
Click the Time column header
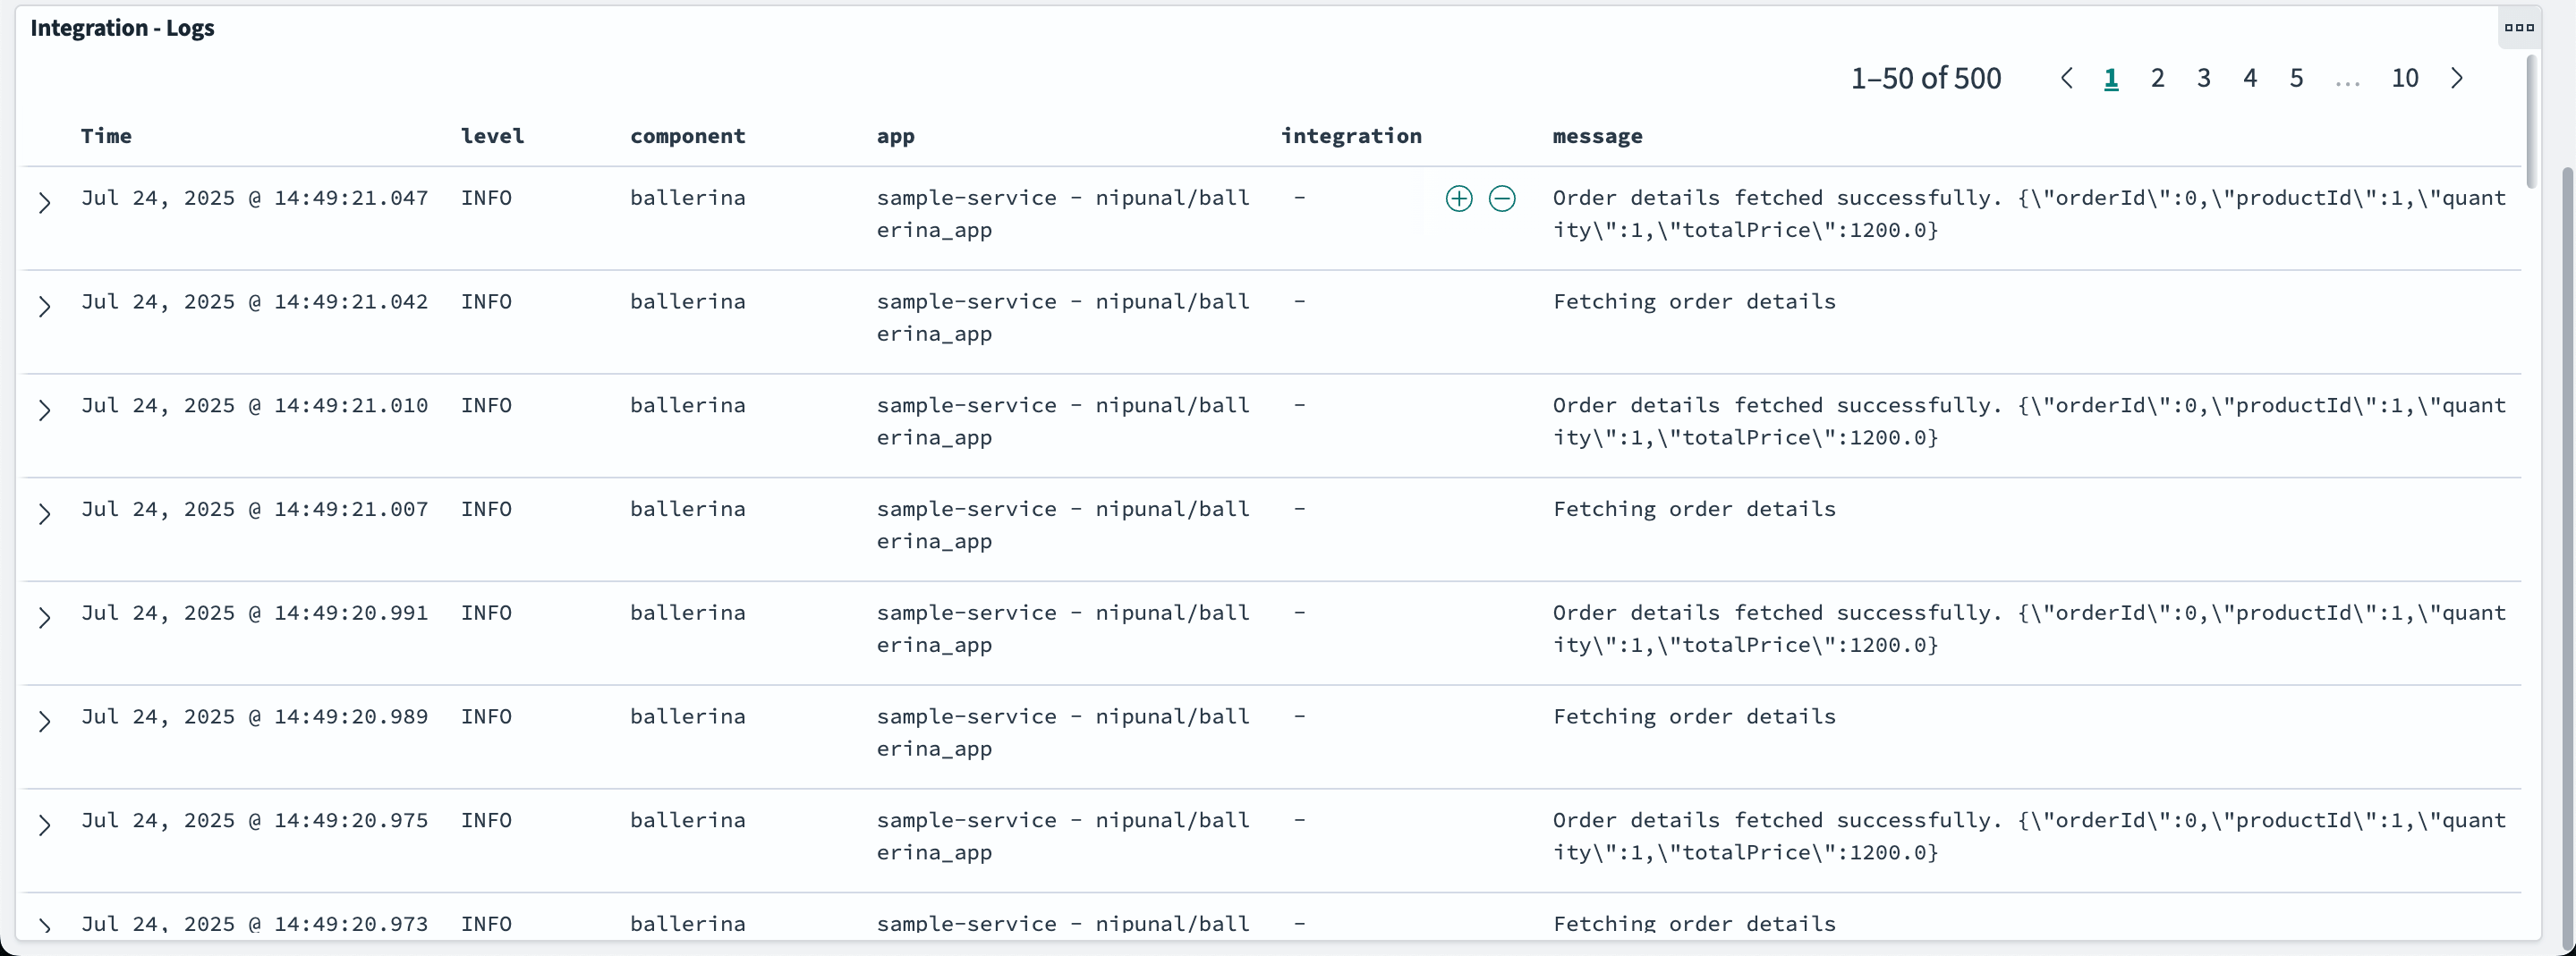pyautogui.click(x=106, y=136)
